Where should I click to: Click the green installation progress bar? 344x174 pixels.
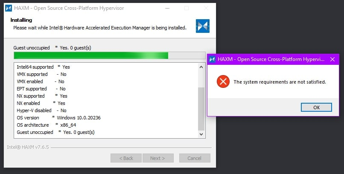110,55
